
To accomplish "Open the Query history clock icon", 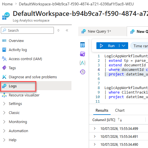I will [x=83, y=72].
